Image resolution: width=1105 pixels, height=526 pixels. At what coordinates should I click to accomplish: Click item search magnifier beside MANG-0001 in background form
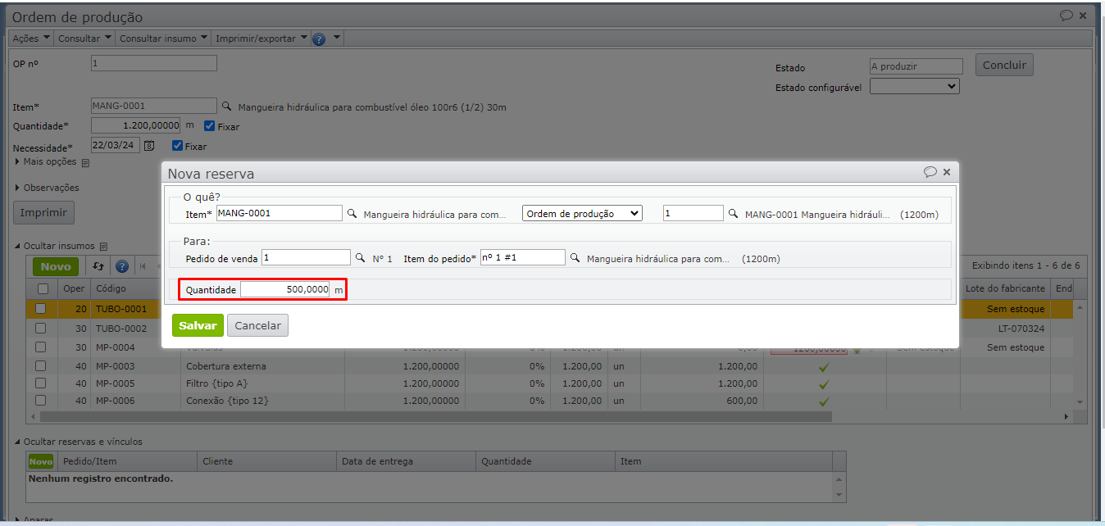pyautogui.click(x=227, y=107)
